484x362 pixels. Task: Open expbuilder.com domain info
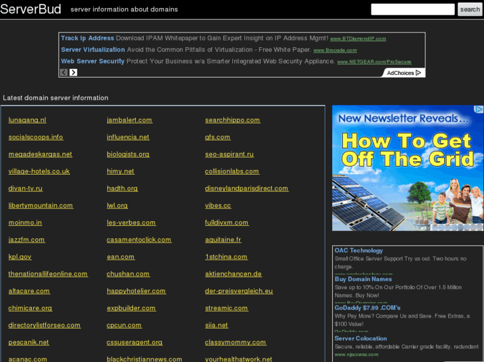(x=131, y=308)
